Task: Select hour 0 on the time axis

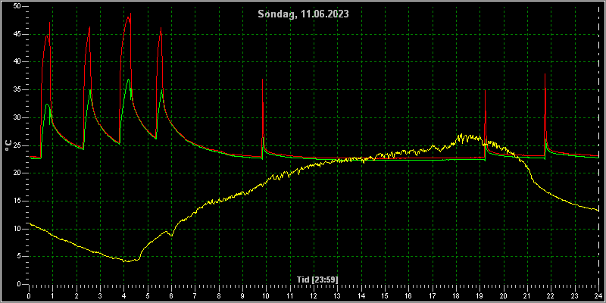Action: (30, 296)
